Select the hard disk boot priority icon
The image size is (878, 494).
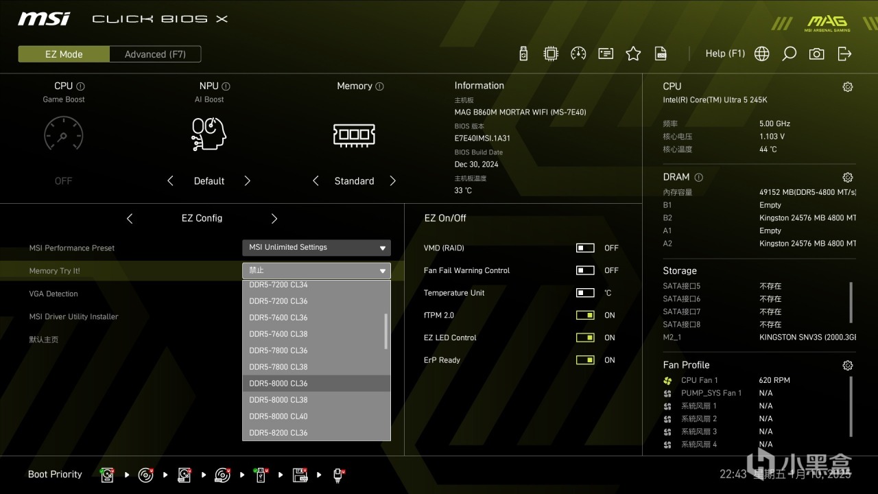108,475
